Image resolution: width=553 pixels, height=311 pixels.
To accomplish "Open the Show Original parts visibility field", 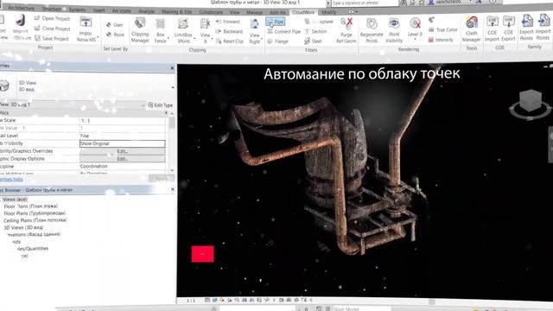I will tap(123, 143).
